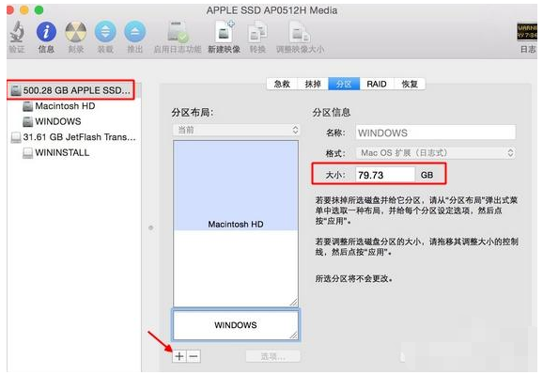Click the Mount toolbar icon
The height and width of the screenshot is (375, 543).
click(105, 32)
